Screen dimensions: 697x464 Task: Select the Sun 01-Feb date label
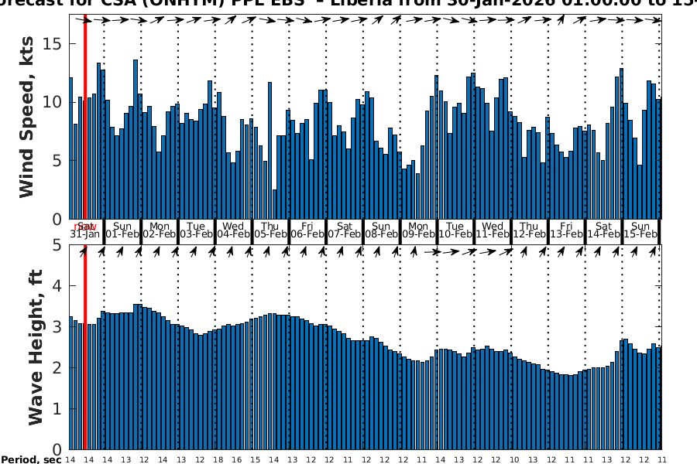122,230
